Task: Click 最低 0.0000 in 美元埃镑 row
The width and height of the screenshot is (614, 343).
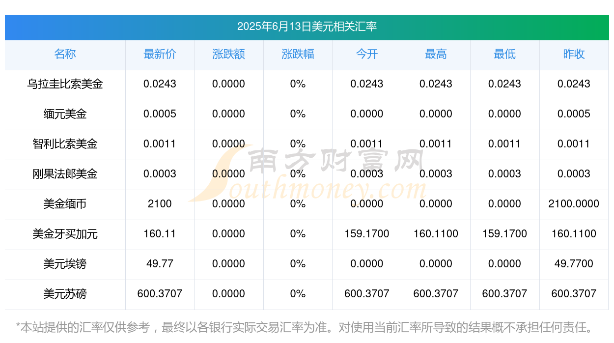Action: tap(504, 264)
